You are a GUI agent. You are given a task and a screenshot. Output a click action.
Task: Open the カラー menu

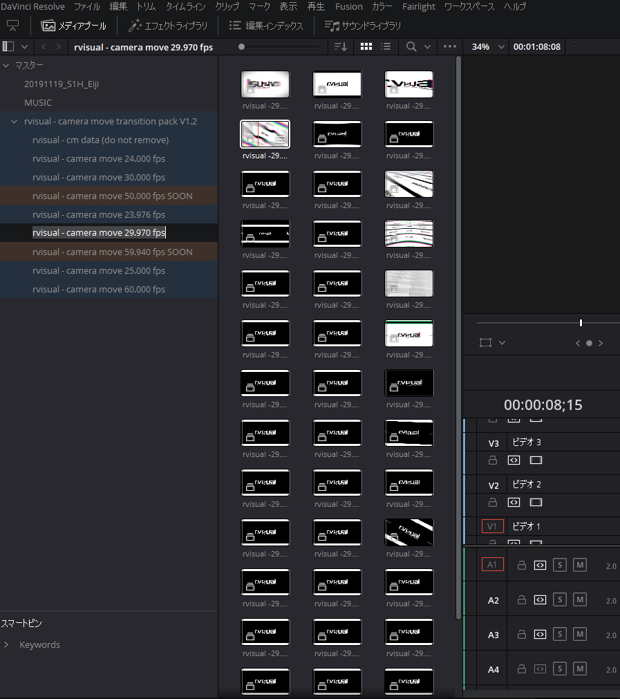(382, 7)
